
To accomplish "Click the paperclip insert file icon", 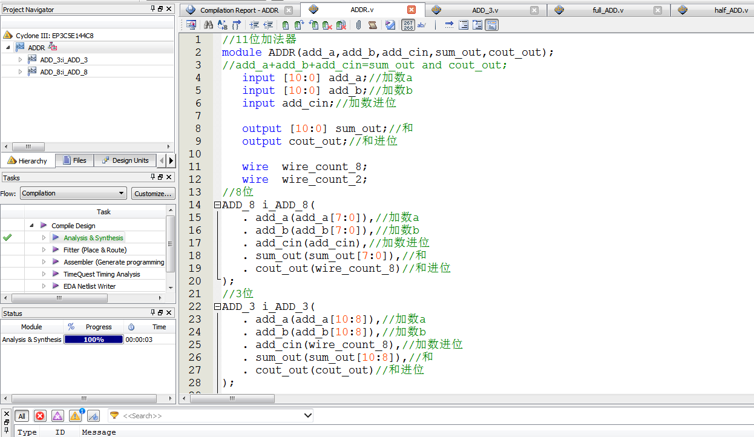I will coord(358,25).
